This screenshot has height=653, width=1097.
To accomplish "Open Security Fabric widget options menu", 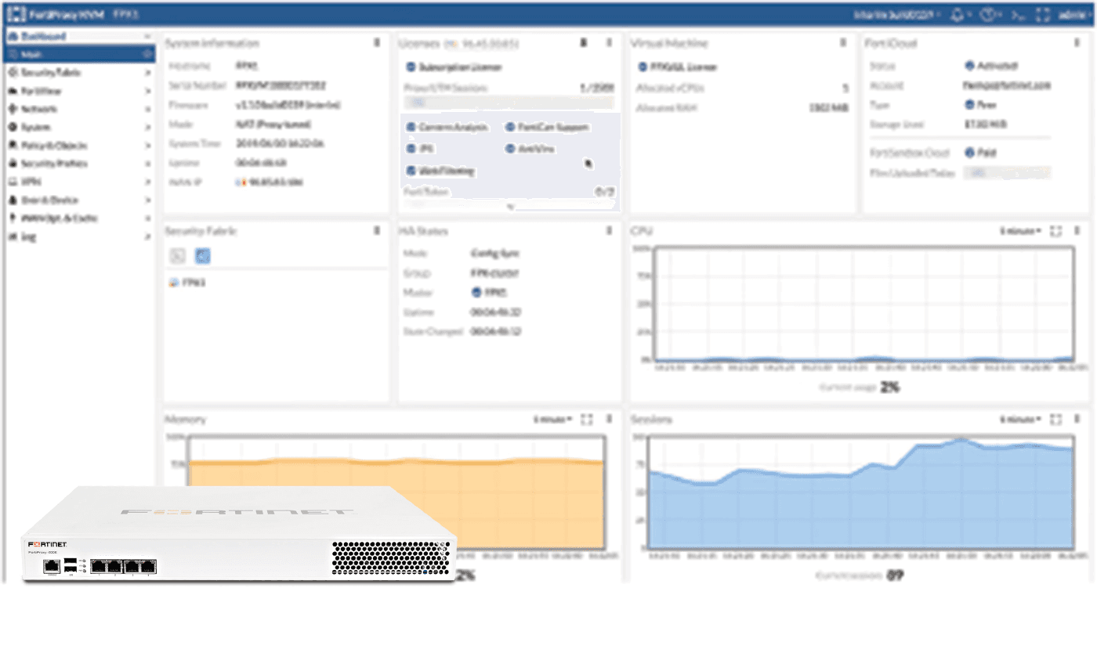I will 377,231.
